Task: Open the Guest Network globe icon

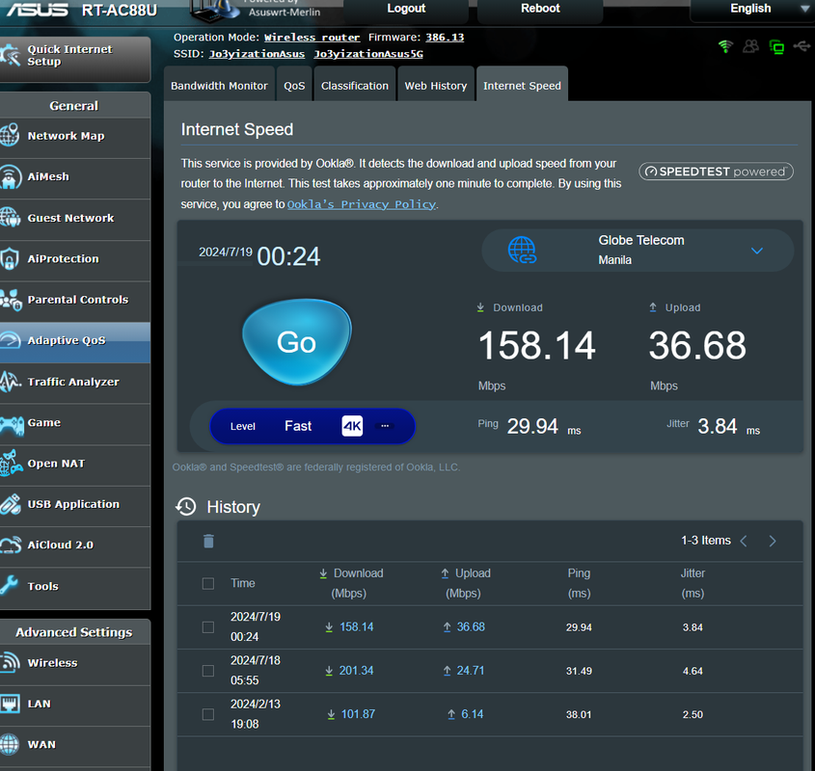Action: [x=10, y=217]
